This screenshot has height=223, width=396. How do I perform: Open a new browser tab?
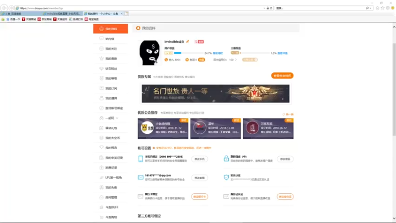coord(126,14)
